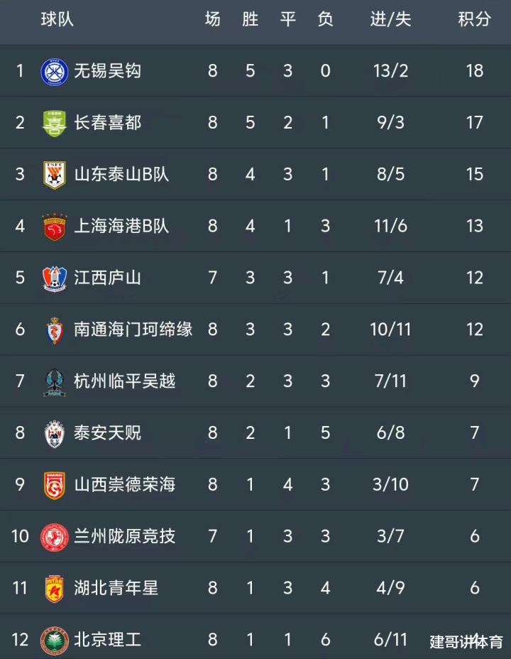
Task: Click the 胜 column header
Action: tap(251, 19)
